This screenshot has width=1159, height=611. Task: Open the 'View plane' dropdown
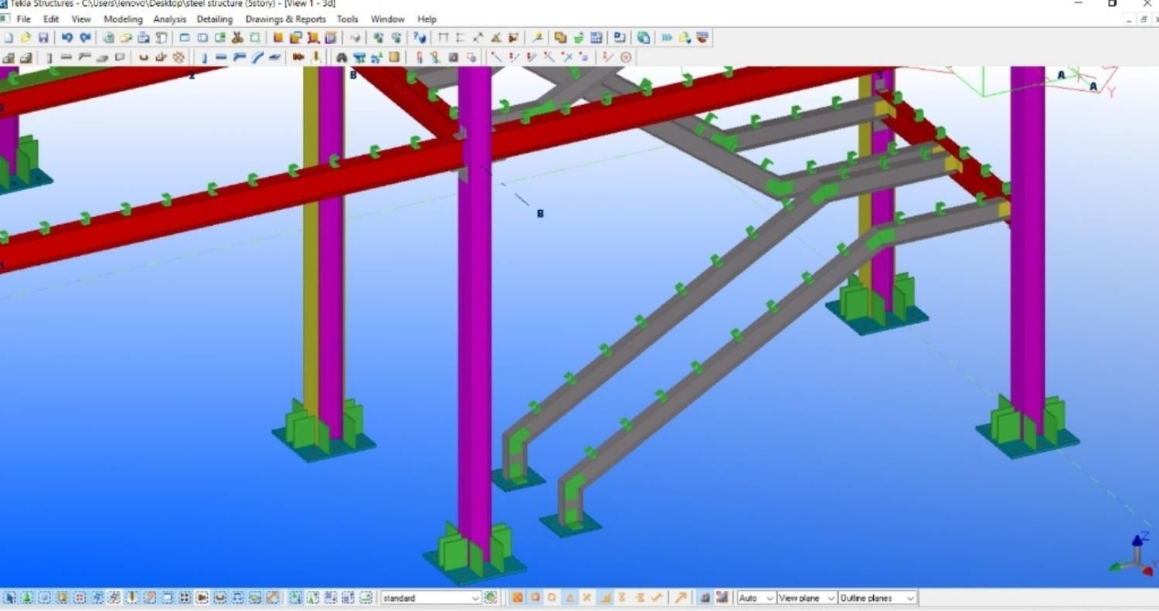(807, 598)
